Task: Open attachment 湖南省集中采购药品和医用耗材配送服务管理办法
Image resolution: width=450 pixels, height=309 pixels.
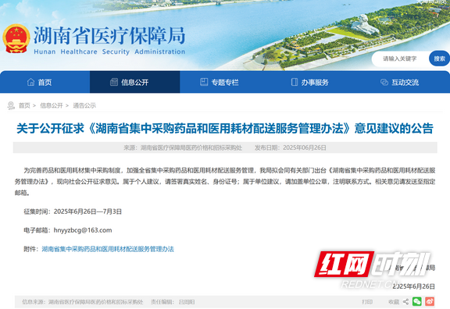Action: (108, 249)
